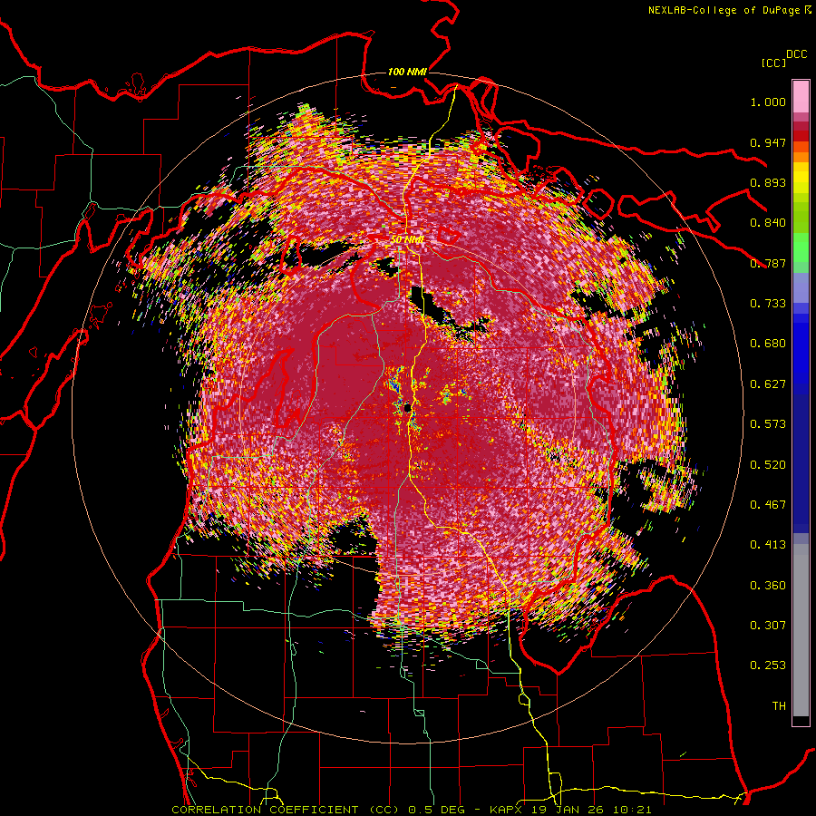Click the TH legend label
Viewport: 816px width, 816px height.
779,706
